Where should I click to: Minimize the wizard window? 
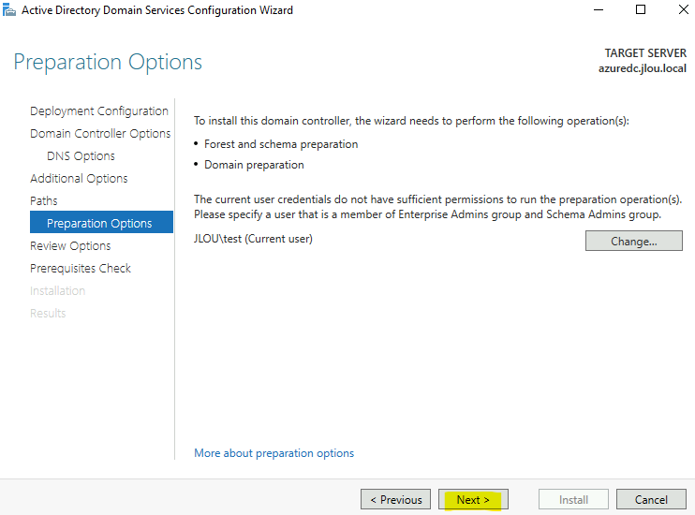599,9
